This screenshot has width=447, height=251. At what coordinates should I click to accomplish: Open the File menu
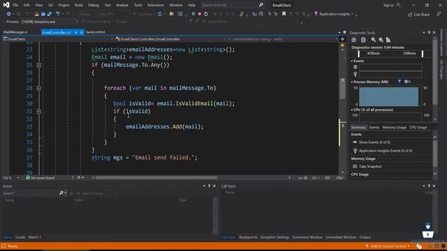pyautogui.click(x=15, y=5)
